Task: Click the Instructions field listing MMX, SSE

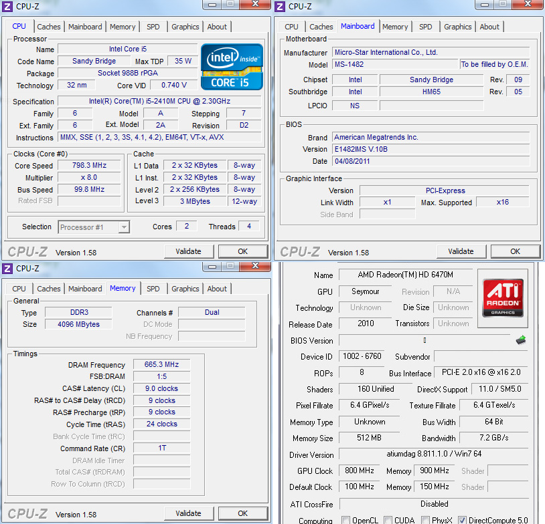Action: click(159, 137)
